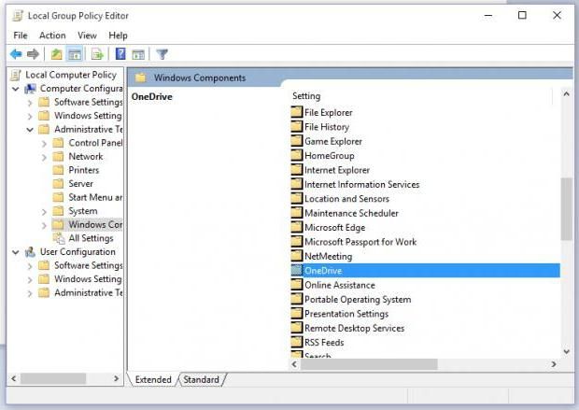
Task: Collapse the Computer Configuration node
Action: coord(16,89)
